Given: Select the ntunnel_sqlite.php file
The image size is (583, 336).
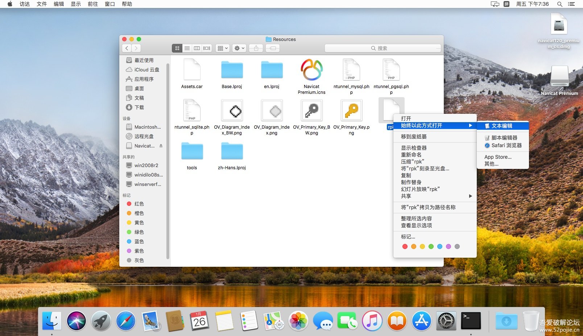Looking at the screenshot, I should click(x=192, y=110).
